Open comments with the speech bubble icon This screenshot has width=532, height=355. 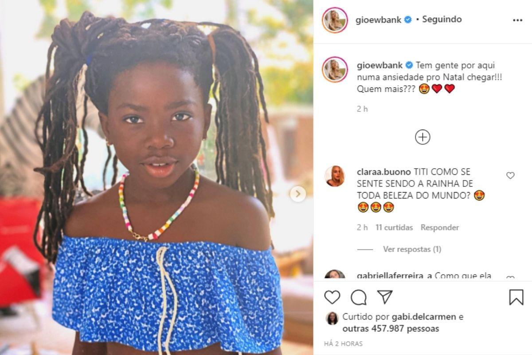tap(359, 297)
